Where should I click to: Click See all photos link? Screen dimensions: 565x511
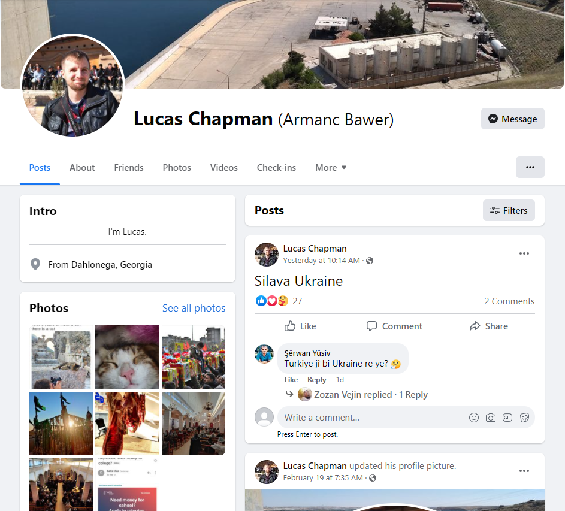coord(194,308)
